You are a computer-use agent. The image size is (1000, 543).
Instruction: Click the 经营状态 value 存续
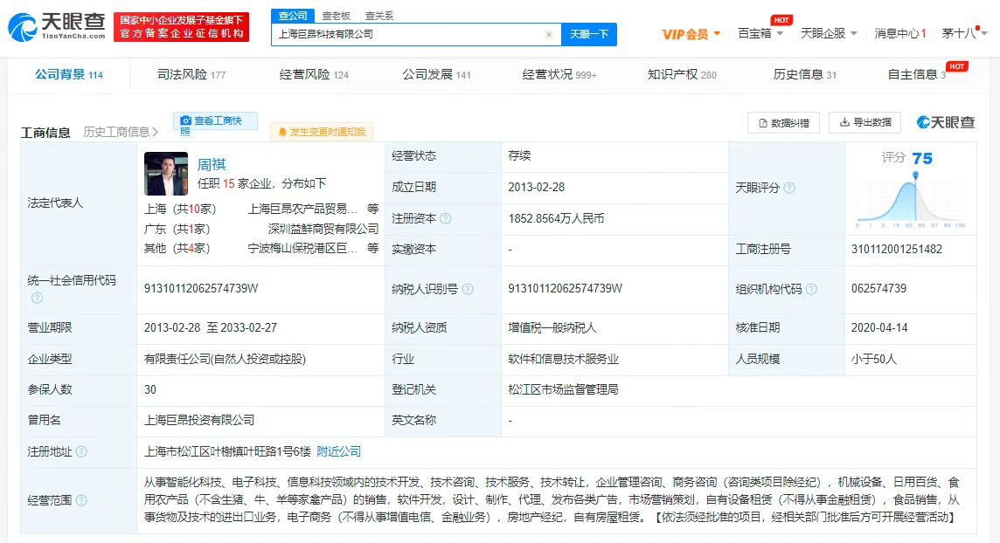tap(520, 155)
